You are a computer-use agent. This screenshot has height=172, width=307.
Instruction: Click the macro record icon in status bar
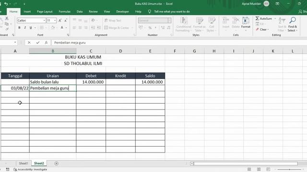coord(8,170)
